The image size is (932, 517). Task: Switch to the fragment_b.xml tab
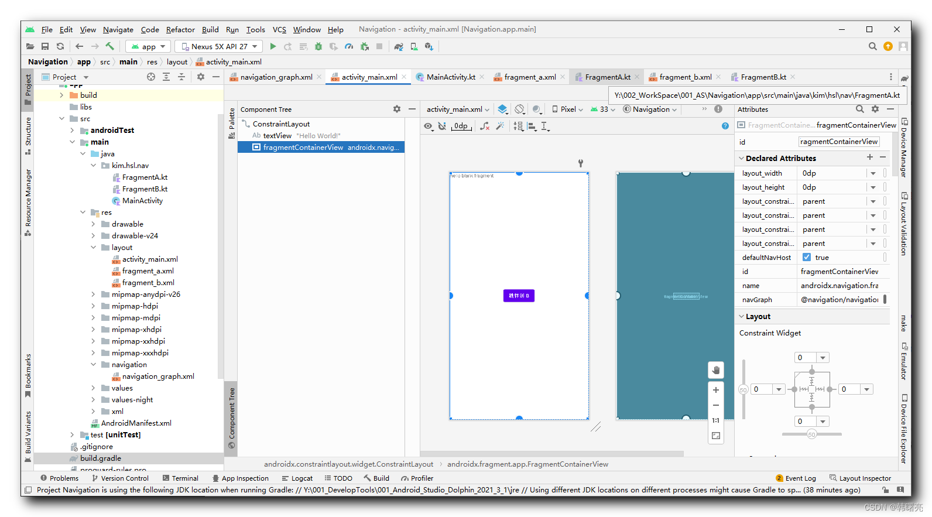click(685, 77)
